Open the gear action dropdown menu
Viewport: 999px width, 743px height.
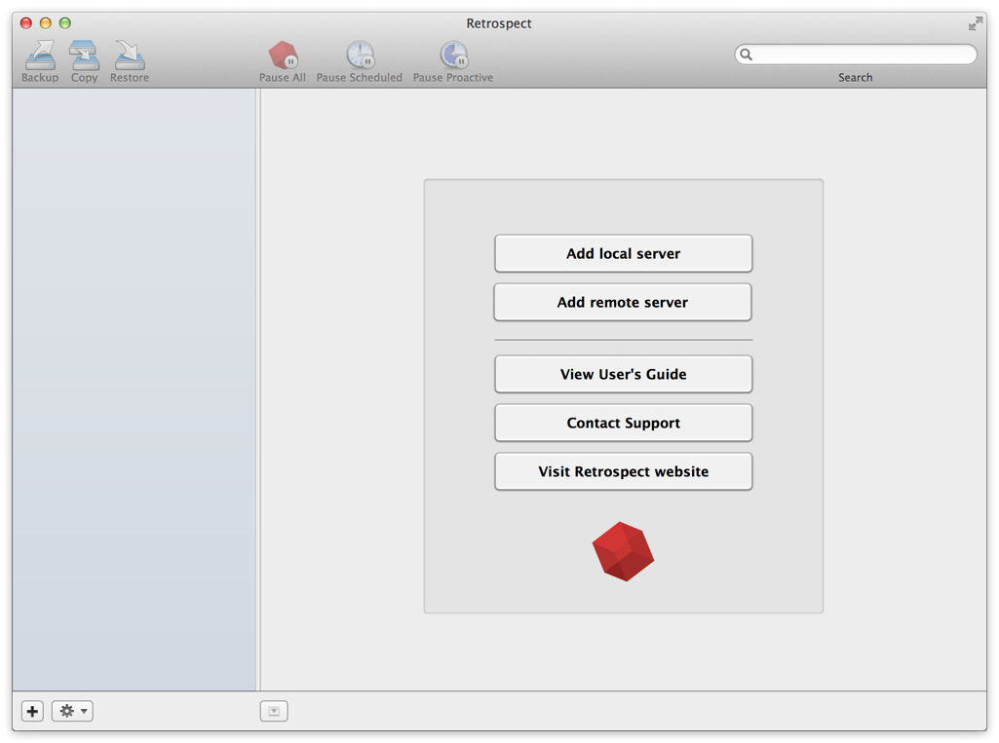pyautogui.click(x=73, y=711)
